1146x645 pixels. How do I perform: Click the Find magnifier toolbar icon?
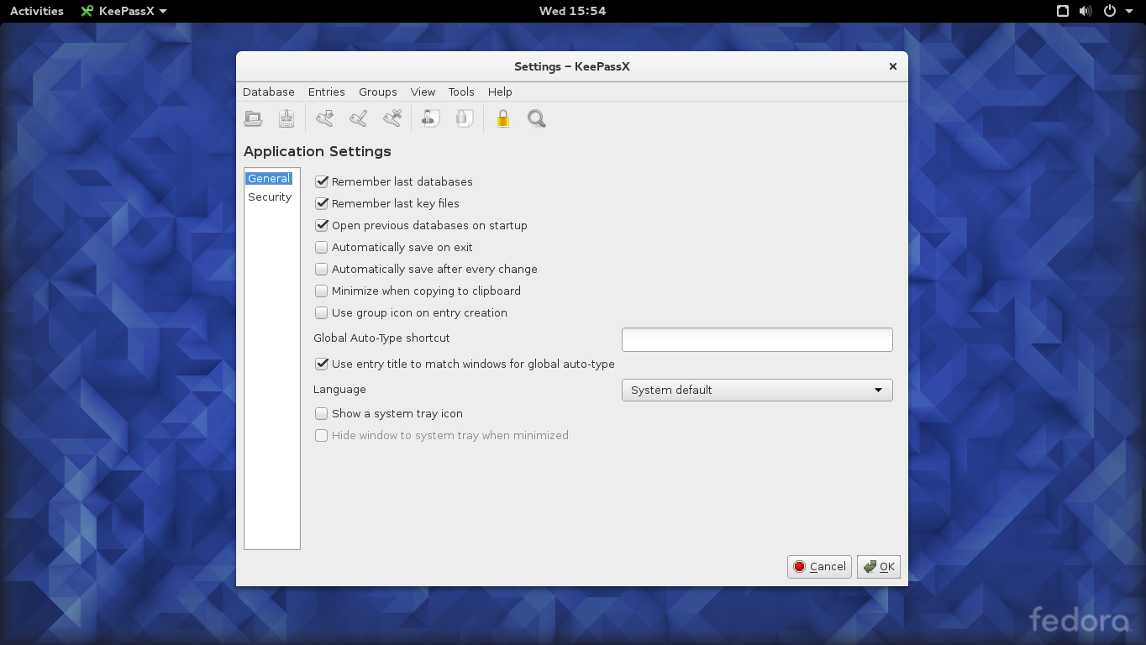(x=536, y=118)
